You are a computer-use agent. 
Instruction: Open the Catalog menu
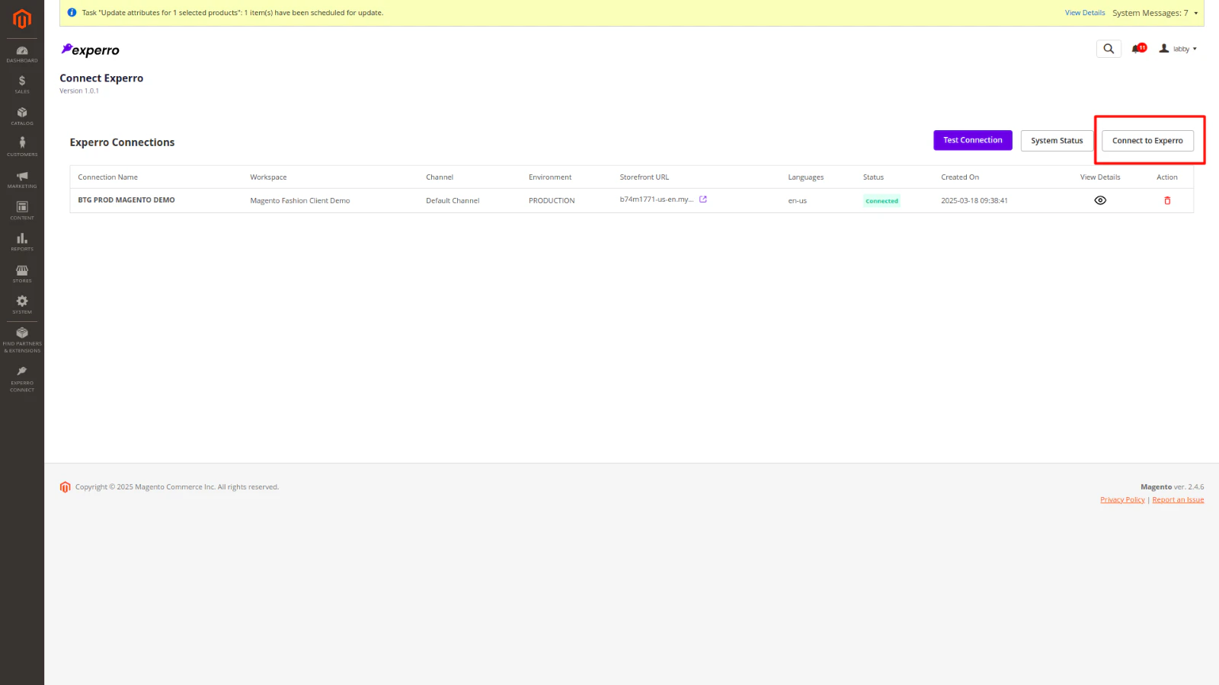click(x=22, y=116)
